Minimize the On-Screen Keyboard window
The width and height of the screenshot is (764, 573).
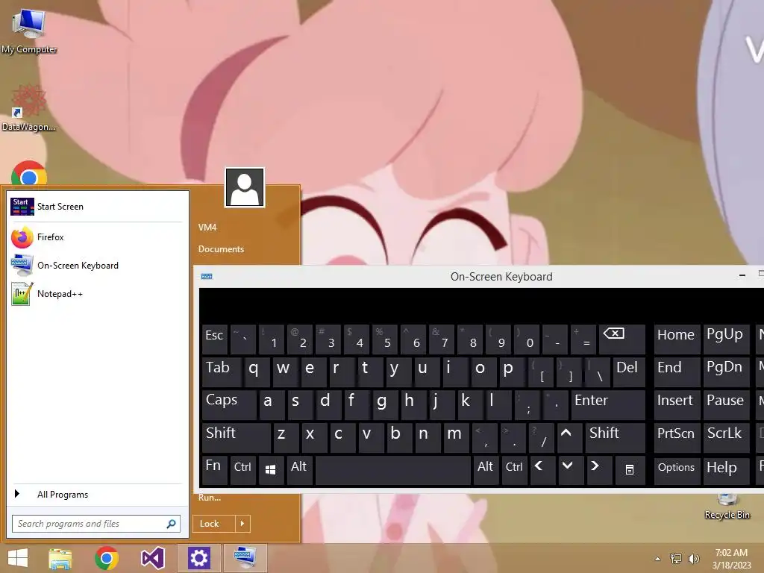point(742,276)
